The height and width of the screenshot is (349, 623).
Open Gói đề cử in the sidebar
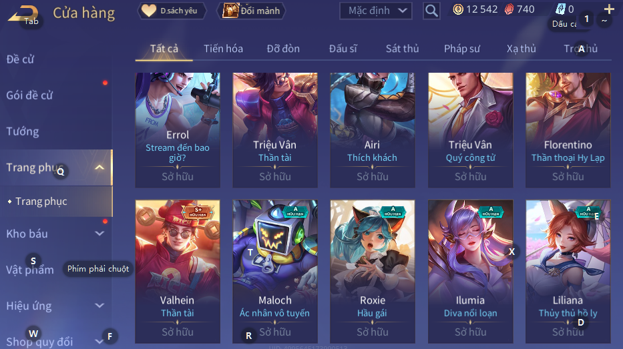click(x=29, y=95)
